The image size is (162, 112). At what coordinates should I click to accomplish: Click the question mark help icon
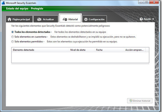coord(141,19)
